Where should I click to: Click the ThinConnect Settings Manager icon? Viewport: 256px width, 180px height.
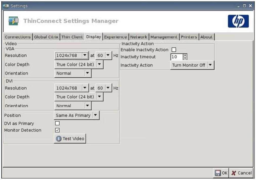[x=13, y=21]
